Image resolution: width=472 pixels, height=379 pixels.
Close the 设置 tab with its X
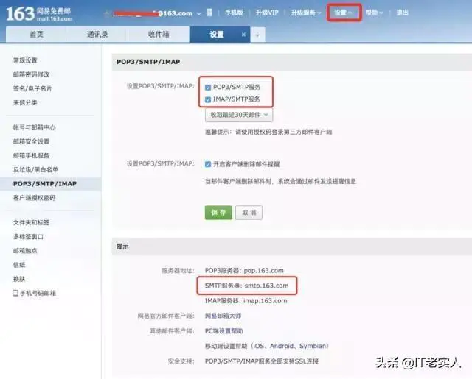[243, 35]
